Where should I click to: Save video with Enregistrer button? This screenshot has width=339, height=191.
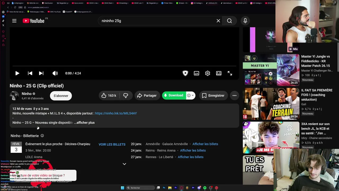click(x=213, y=95)
